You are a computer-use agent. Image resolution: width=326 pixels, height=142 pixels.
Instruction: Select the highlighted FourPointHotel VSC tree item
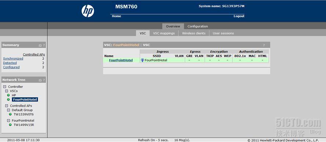pyautogui.click(x=25, y=99)
